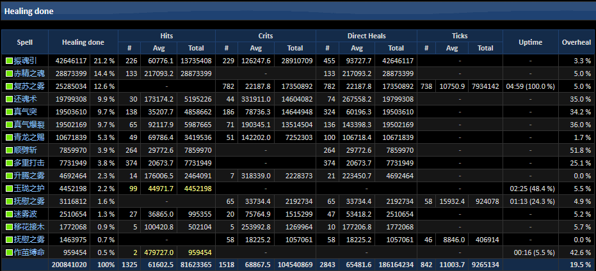596x271 pixels.
Task: Click the green icon beside 玉珑之护
Action: (9, 189)
